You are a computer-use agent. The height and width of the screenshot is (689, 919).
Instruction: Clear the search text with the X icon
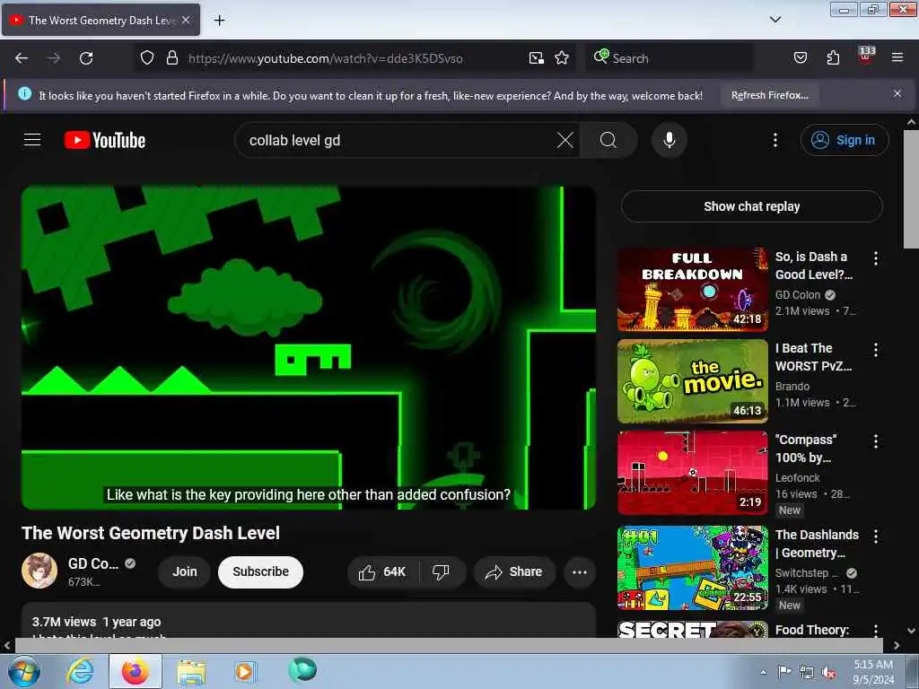coord(565,140)
